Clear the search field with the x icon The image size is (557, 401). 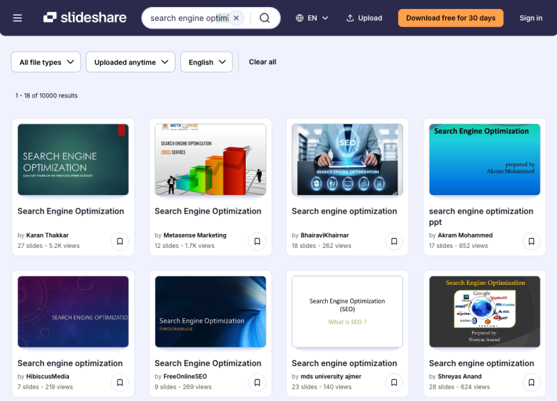235,18
